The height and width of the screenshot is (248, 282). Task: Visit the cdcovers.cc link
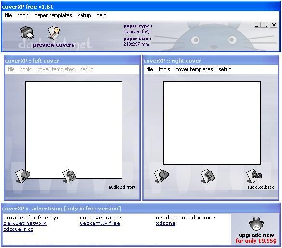point(18,229)
